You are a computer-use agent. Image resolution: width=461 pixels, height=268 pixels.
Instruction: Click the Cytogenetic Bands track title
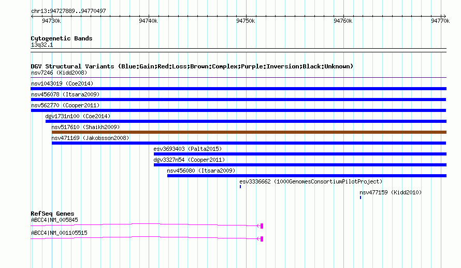coord(62,38)
